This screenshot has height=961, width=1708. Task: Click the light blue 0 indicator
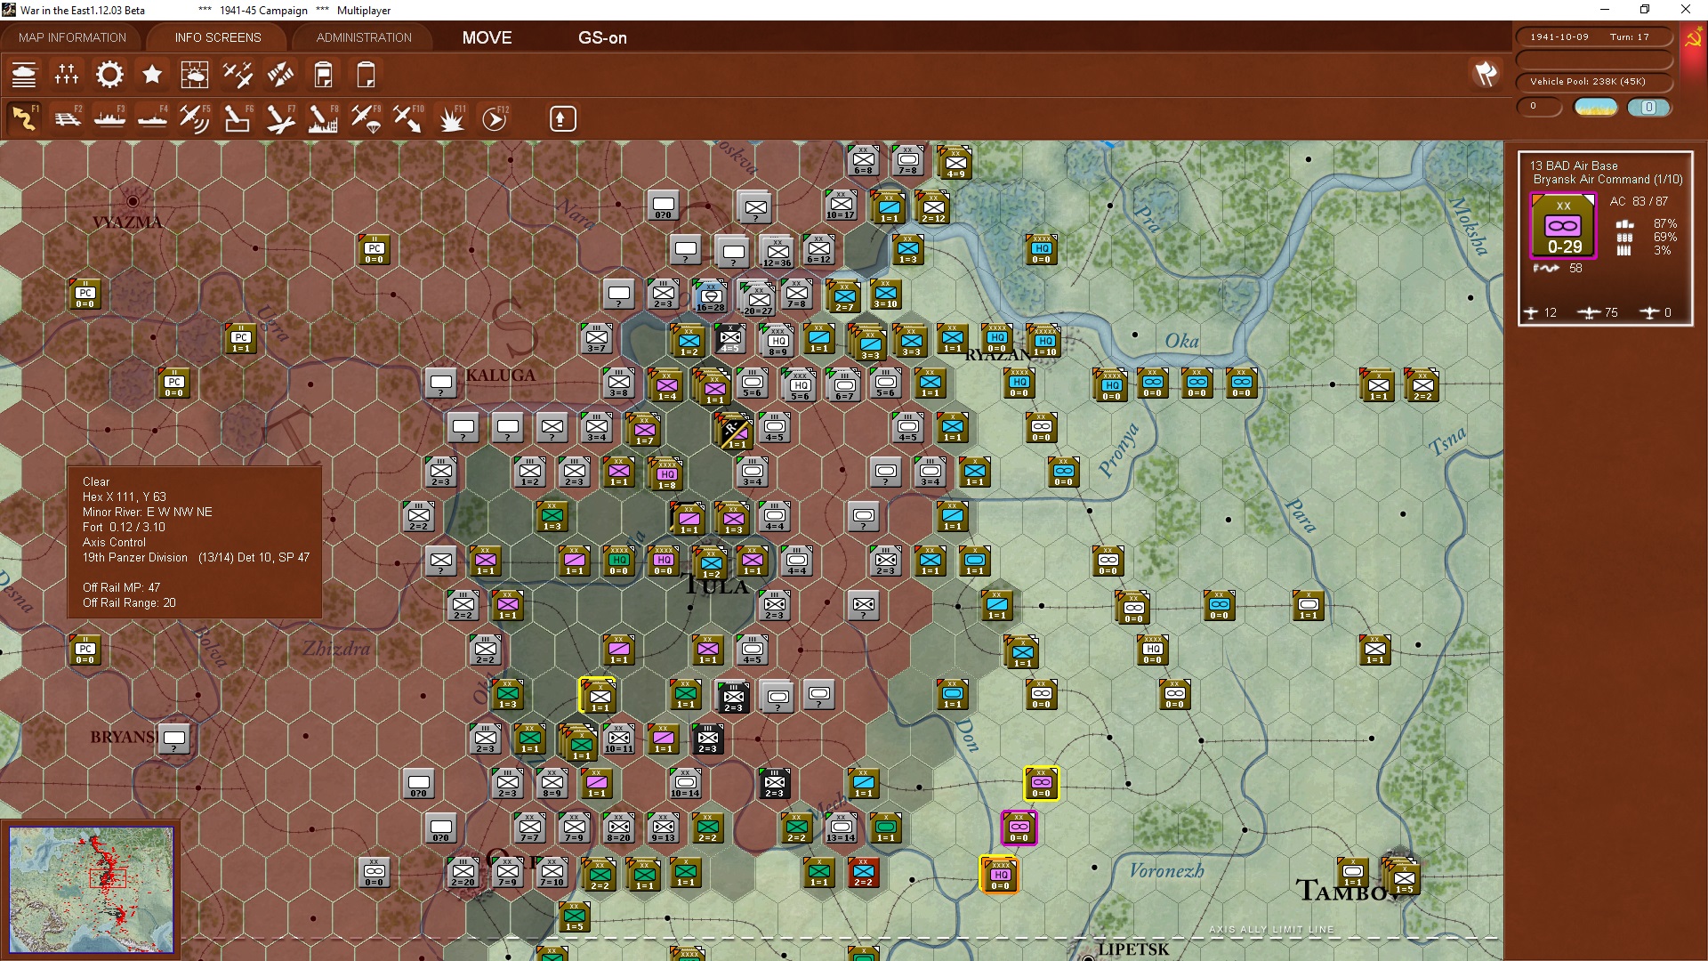point(1648,107)
